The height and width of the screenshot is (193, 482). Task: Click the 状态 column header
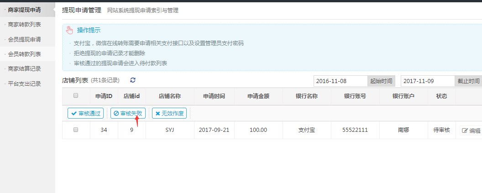[441, 96]
